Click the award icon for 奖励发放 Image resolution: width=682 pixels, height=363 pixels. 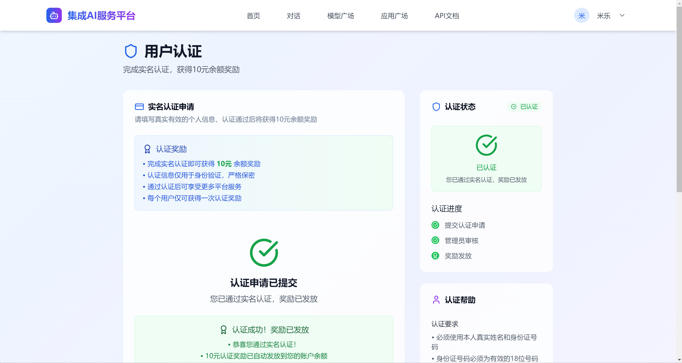coord(435,256)
